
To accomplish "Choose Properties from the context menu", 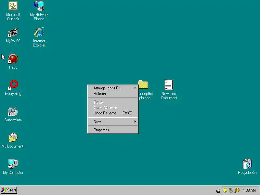I will (x=113, y=130).
